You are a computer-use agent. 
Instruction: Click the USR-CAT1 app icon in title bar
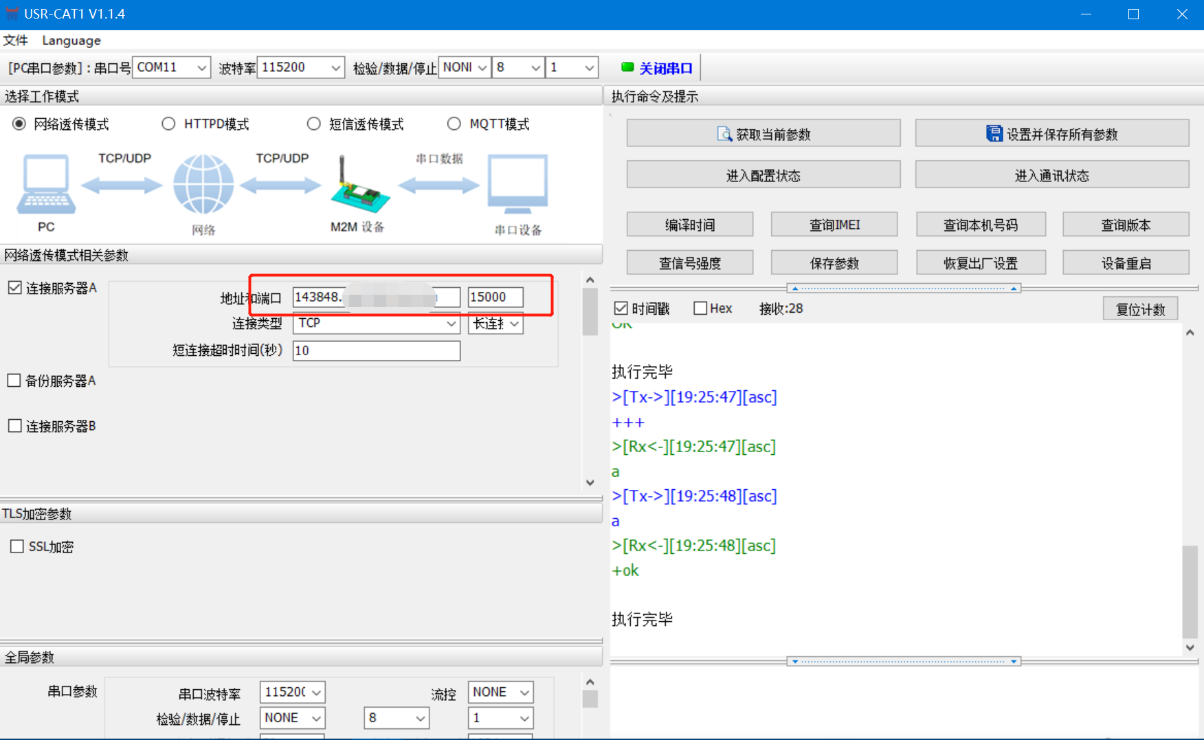pyautogui.click(x=12, y=14)
